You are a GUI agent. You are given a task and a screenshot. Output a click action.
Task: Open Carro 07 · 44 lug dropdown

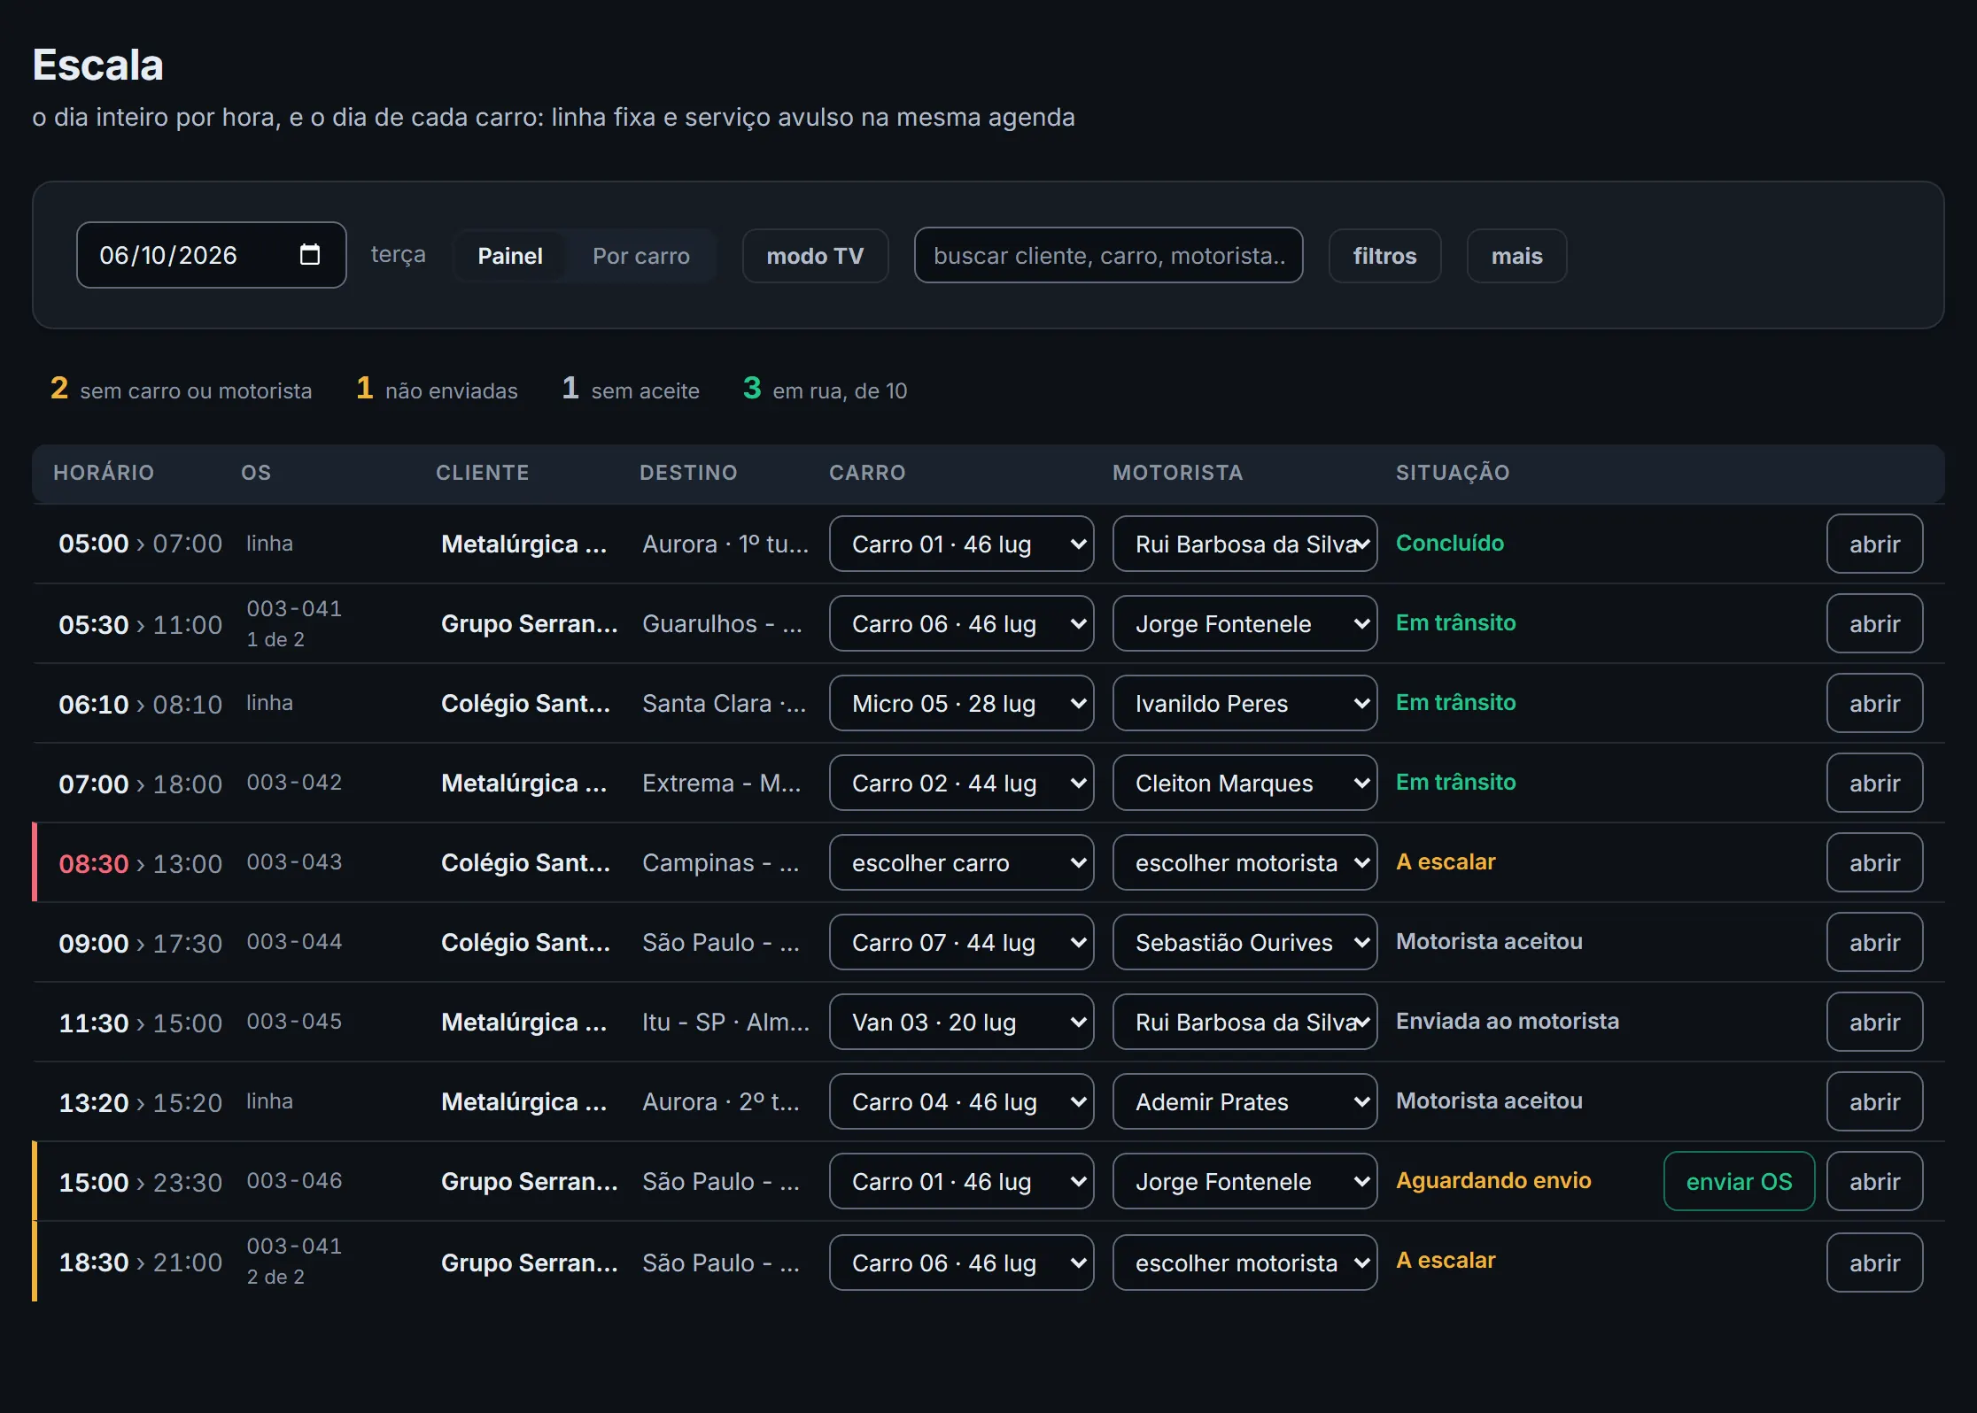pyautogui.click(x=962, y=942)
